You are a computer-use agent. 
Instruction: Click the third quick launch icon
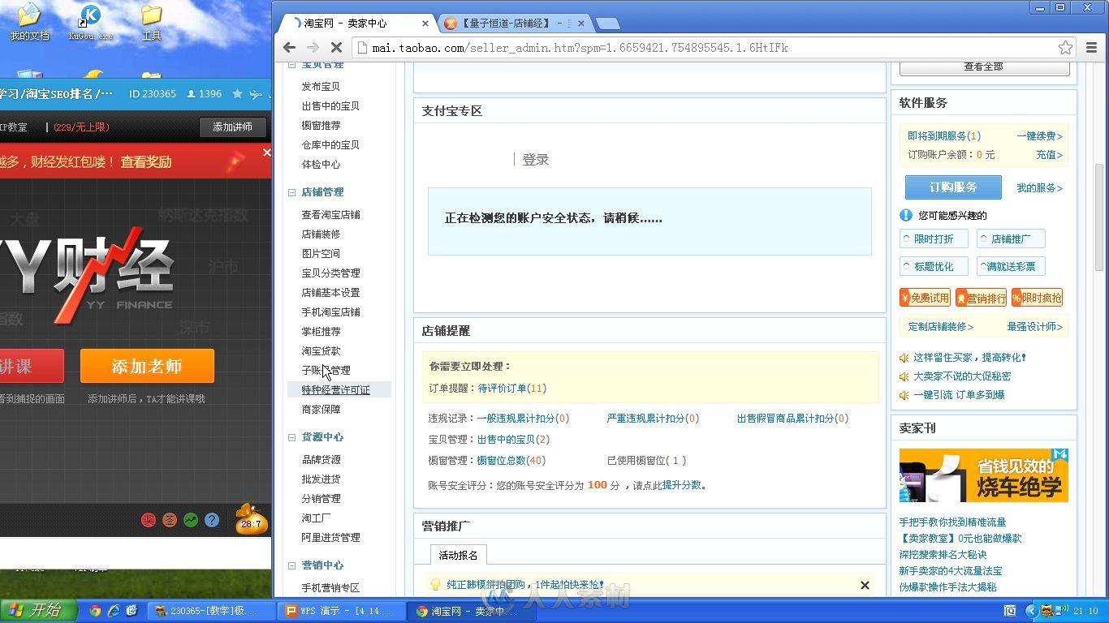[132, 611]
